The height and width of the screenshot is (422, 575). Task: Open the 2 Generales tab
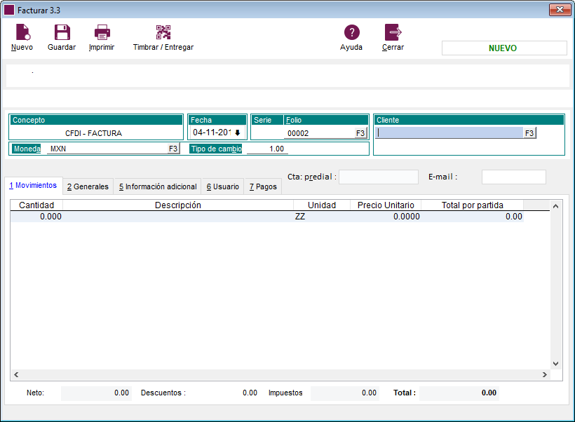click(88, 186)
